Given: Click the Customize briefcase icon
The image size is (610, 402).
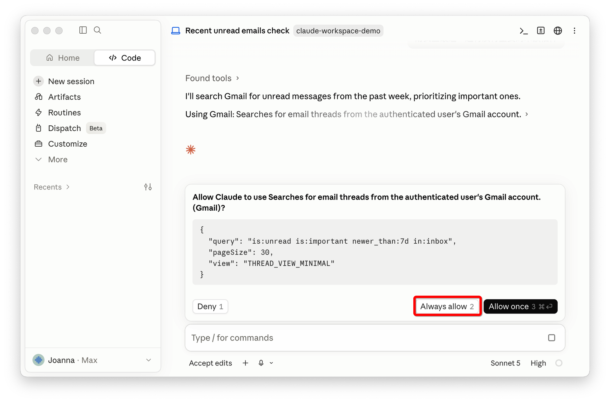Looking at the screenshot, I should tap(38, 144).
